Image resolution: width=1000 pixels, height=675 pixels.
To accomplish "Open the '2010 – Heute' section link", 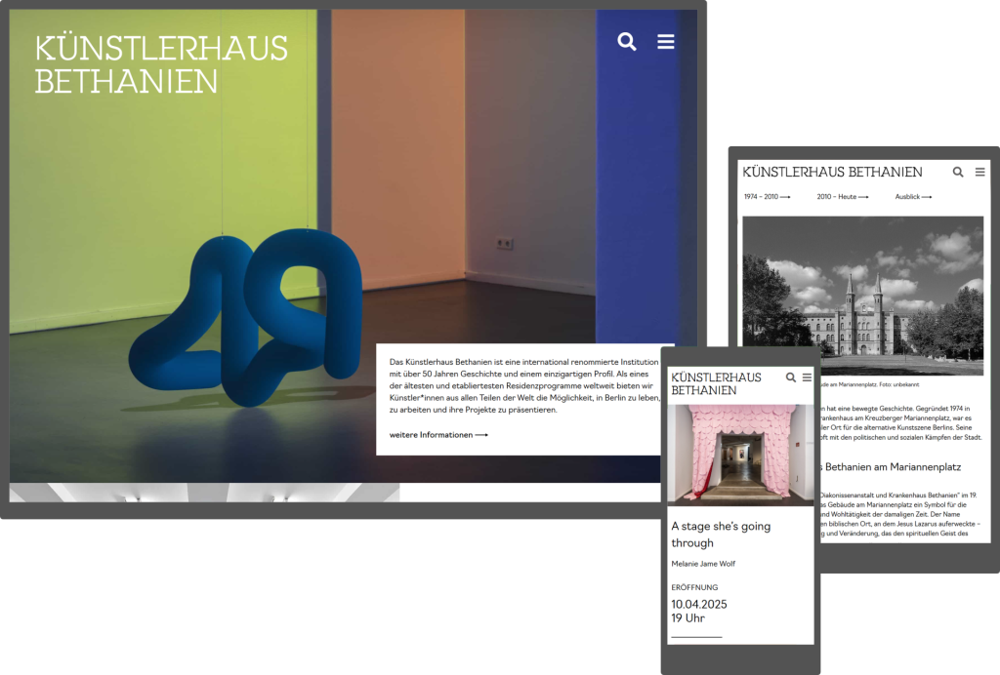I will click(x=843, y=197).
